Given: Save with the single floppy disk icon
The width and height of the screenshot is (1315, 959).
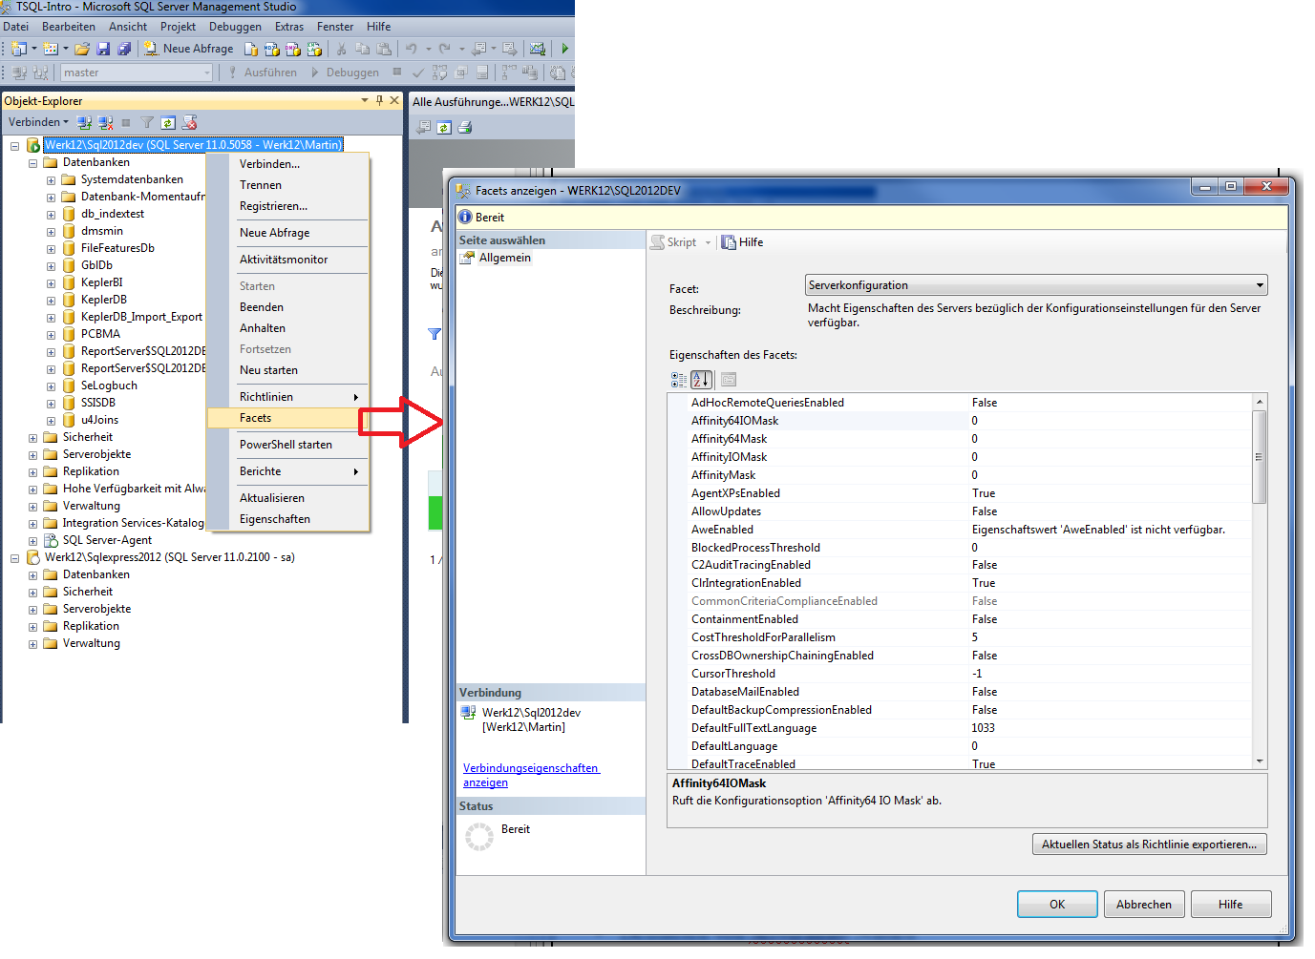Looking at the screenshot, I should [x=103, y=49].
